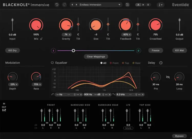
Task: Click the Size knob
Action: point(96,25)
